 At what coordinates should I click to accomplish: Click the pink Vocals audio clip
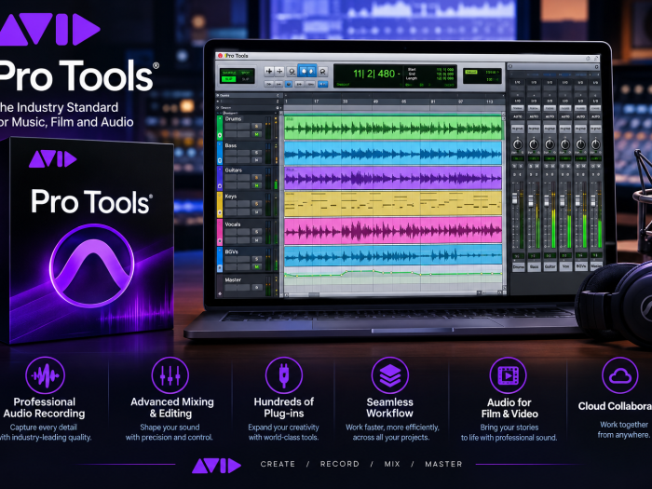pyautogui.click(x=393, y=230)
